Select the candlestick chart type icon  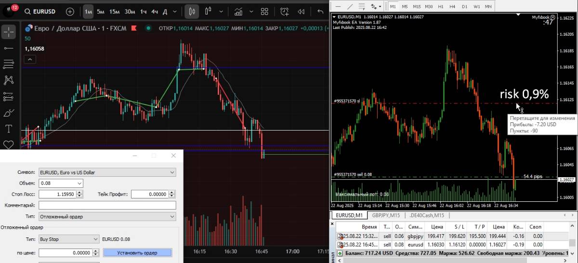click(192, 12)
